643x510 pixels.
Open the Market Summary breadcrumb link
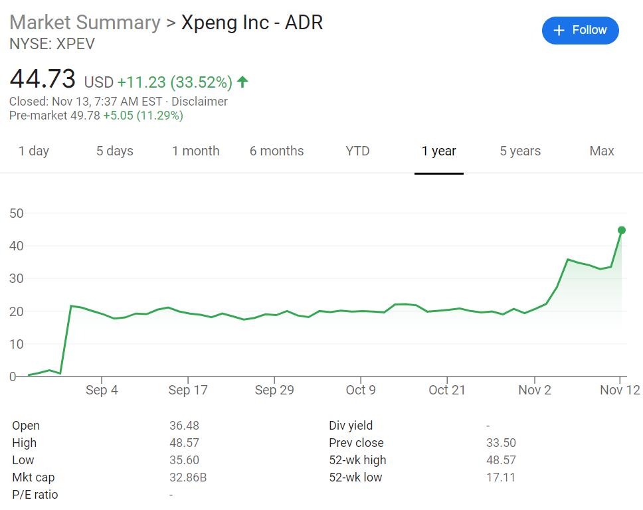(83, 22)
